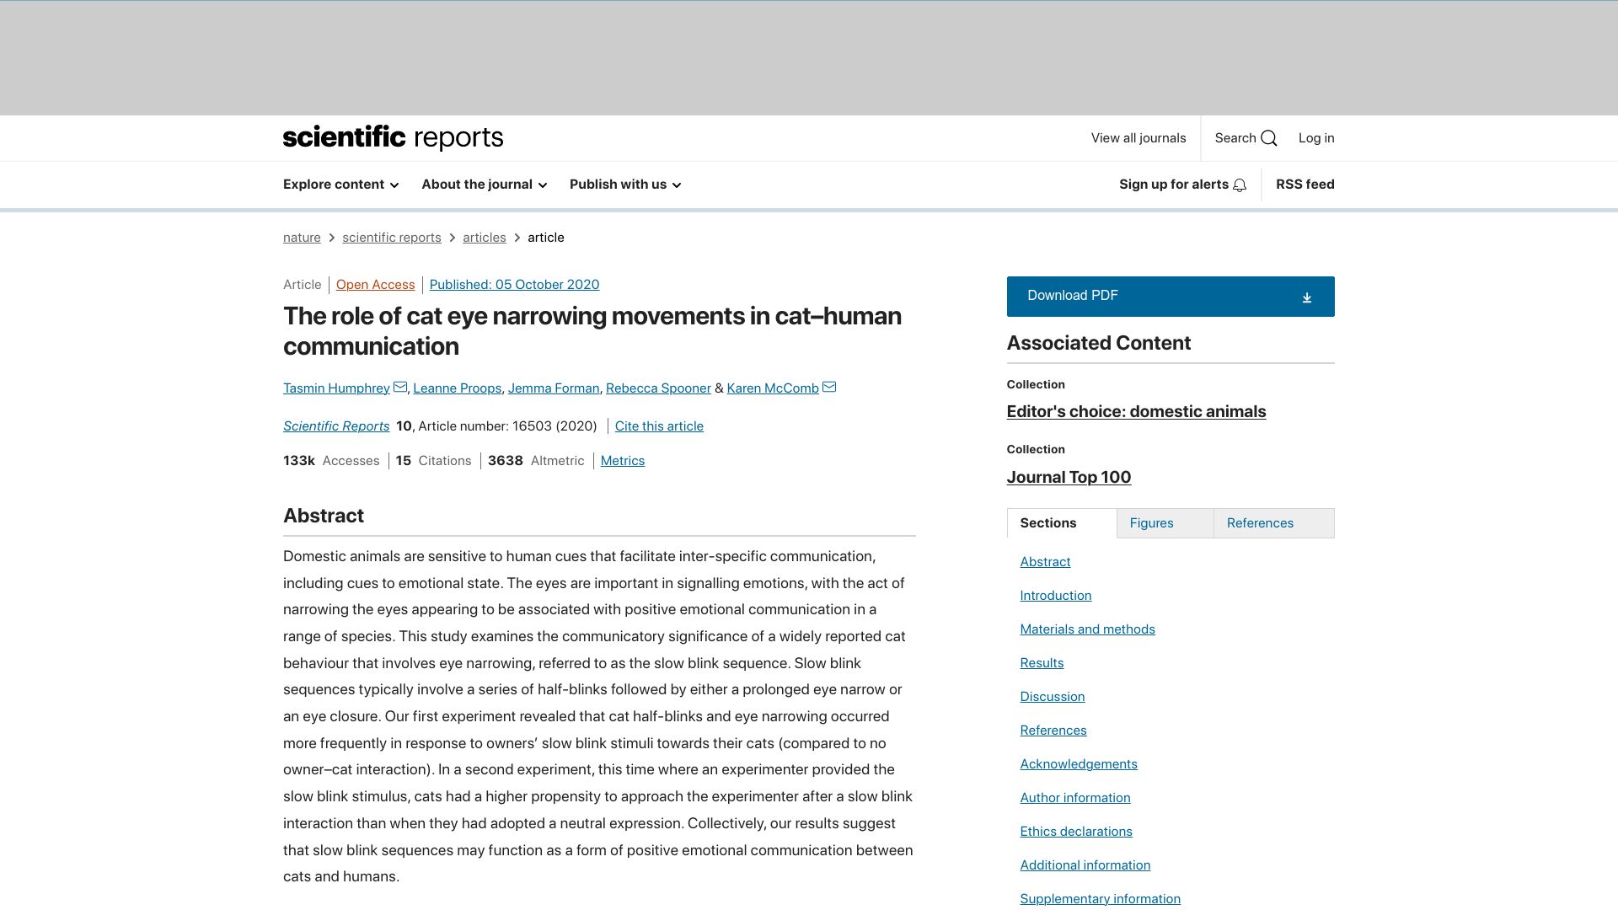Open Editor's choice: domestic animals collection
The image size is (1618, 910).
1136,412
